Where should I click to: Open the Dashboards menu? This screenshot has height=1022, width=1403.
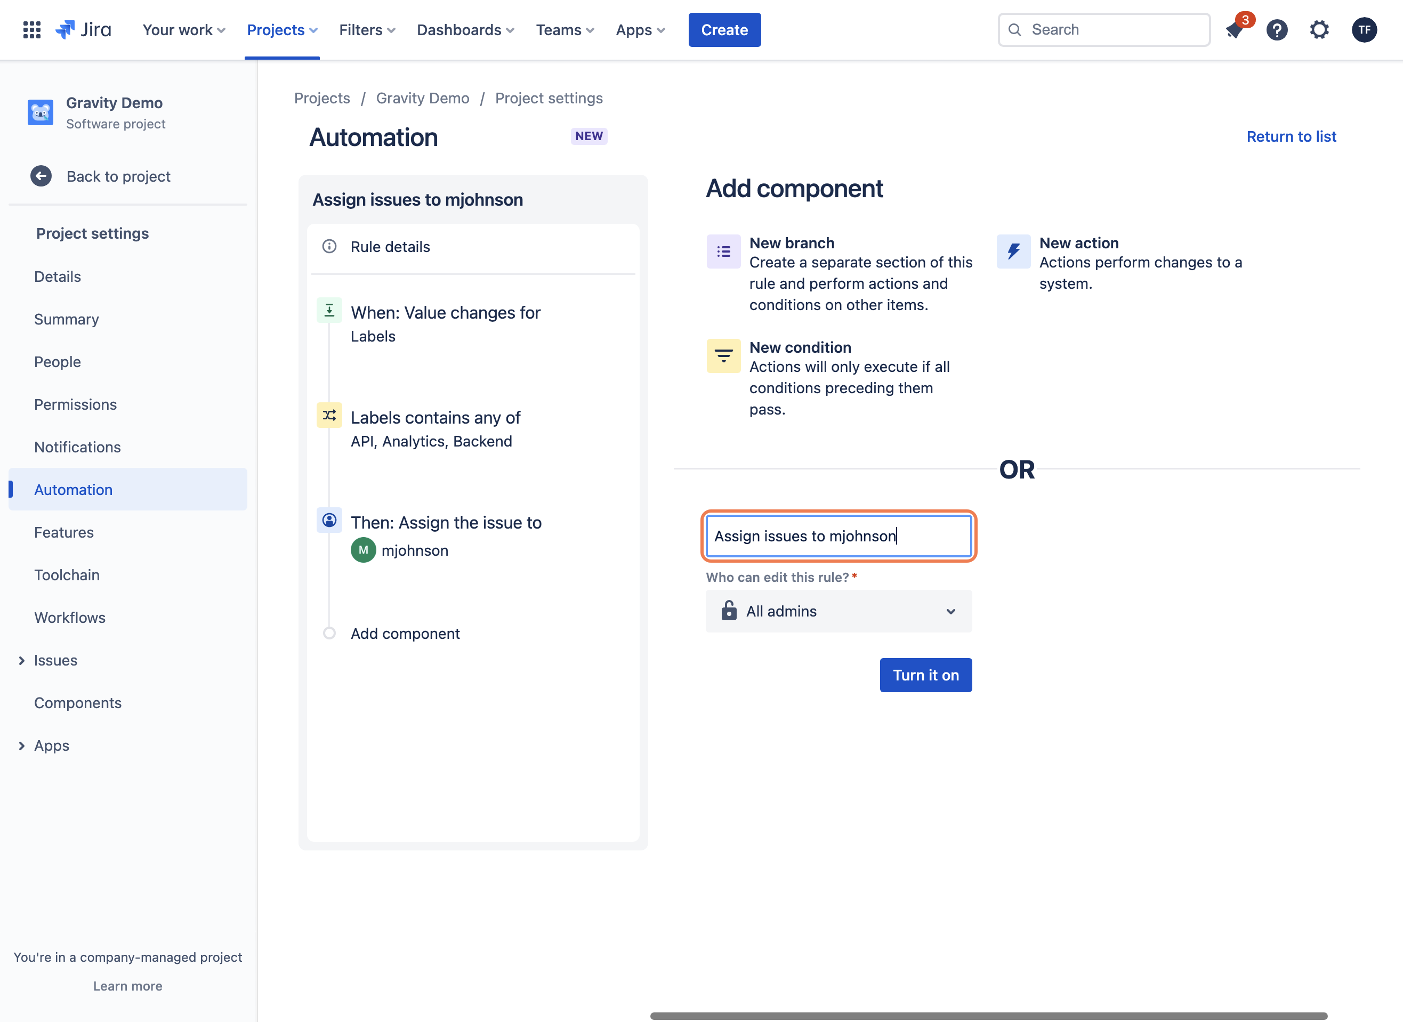(465, 30)
